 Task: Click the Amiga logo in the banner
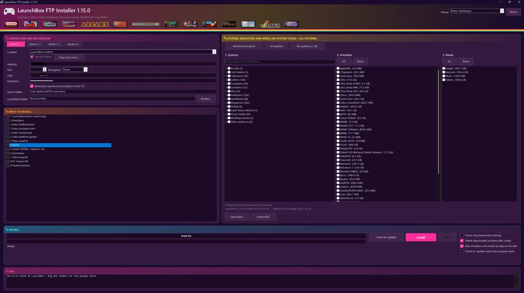pyautogui.click(x=270, y=24)
